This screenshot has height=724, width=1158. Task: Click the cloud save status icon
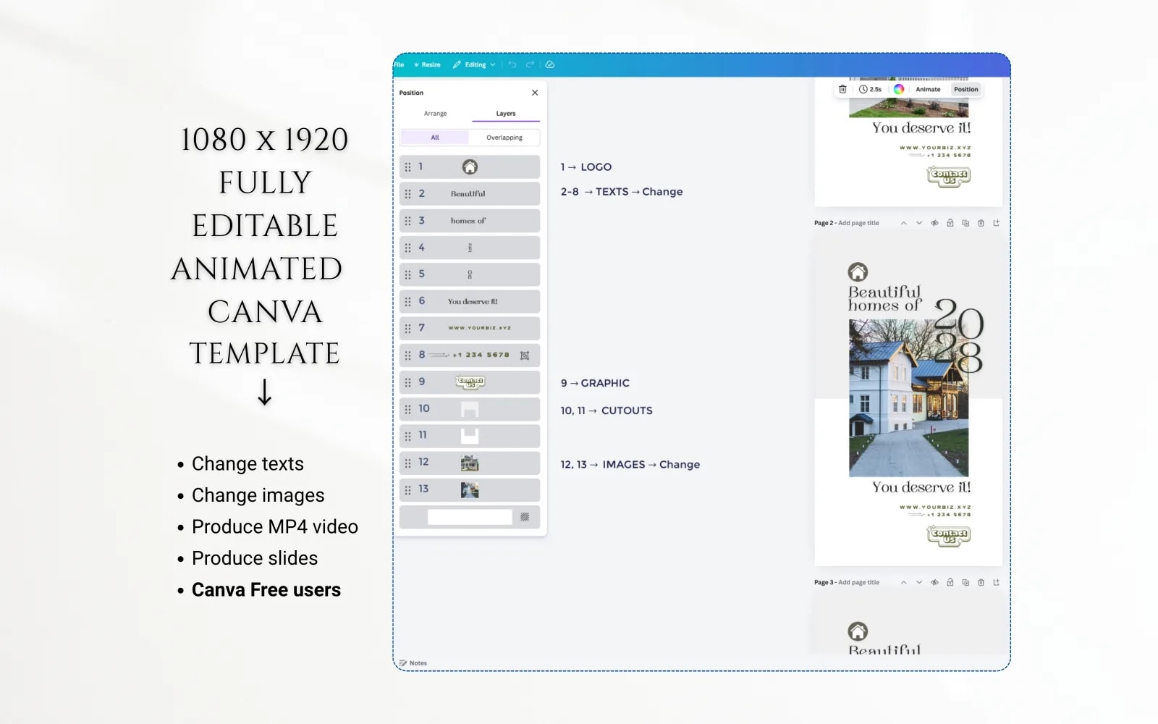coord(550,64)
